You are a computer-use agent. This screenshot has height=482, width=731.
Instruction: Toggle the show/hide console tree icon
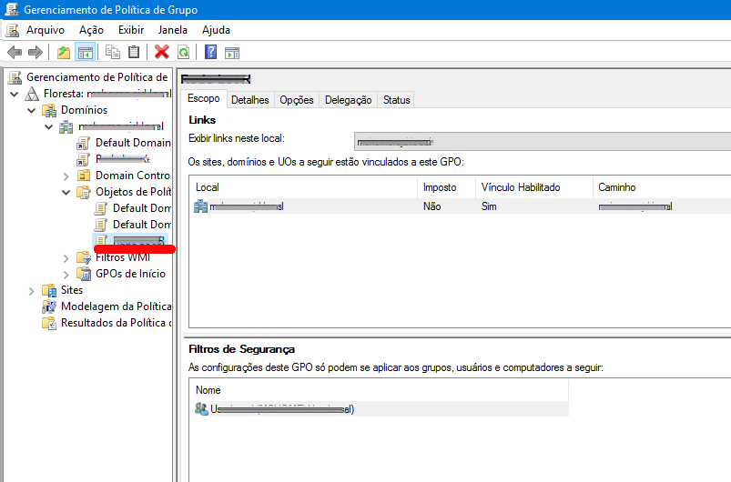(85, 52)
